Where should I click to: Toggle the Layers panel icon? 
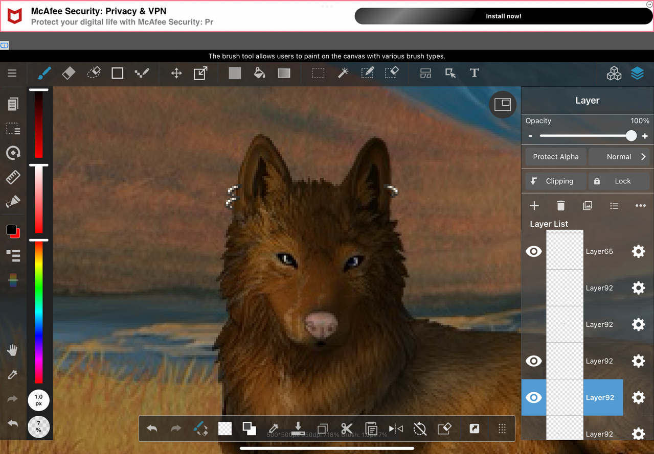tap(637, 73)
